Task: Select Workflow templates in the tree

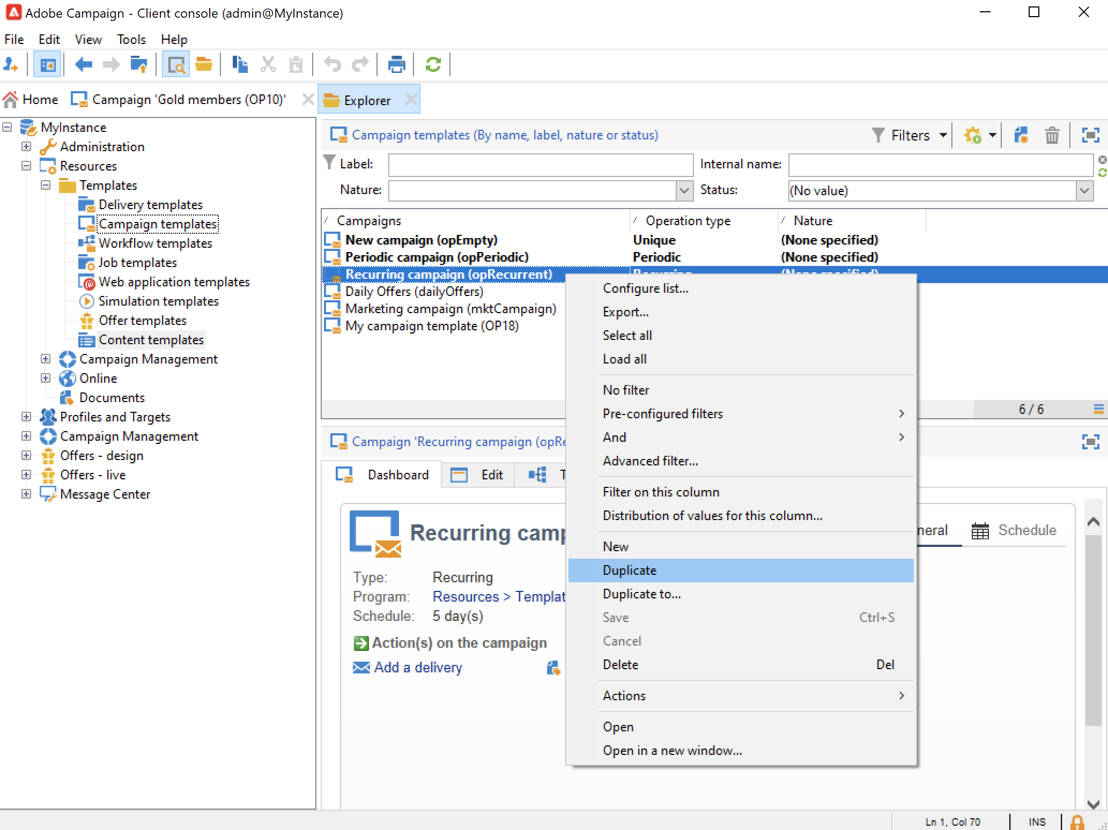Action: point(155,243)
